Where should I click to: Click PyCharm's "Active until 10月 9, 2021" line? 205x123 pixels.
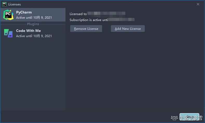34,18
